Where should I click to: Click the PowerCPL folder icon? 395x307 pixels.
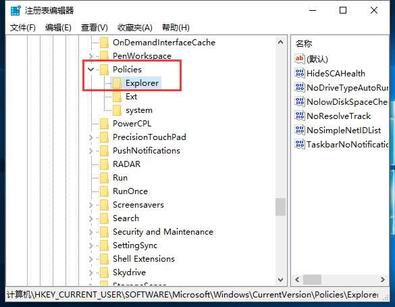pyautogui.click(x=104, y=124)
